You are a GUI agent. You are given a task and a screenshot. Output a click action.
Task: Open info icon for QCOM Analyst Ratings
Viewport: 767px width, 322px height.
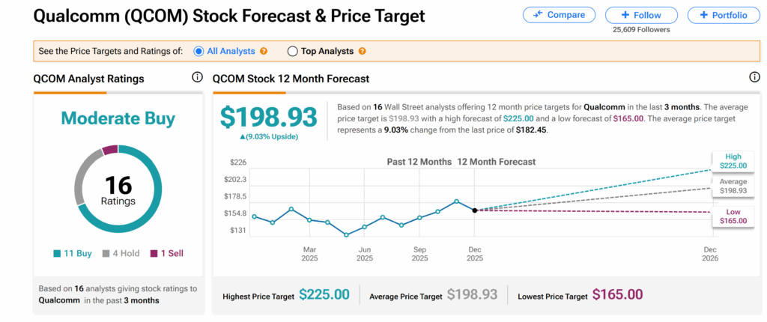click(x=198, y=77)
